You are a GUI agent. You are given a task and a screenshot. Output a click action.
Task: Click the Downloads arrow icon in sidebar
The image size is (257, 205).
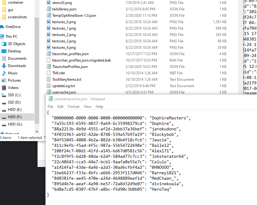pos(4,66)
